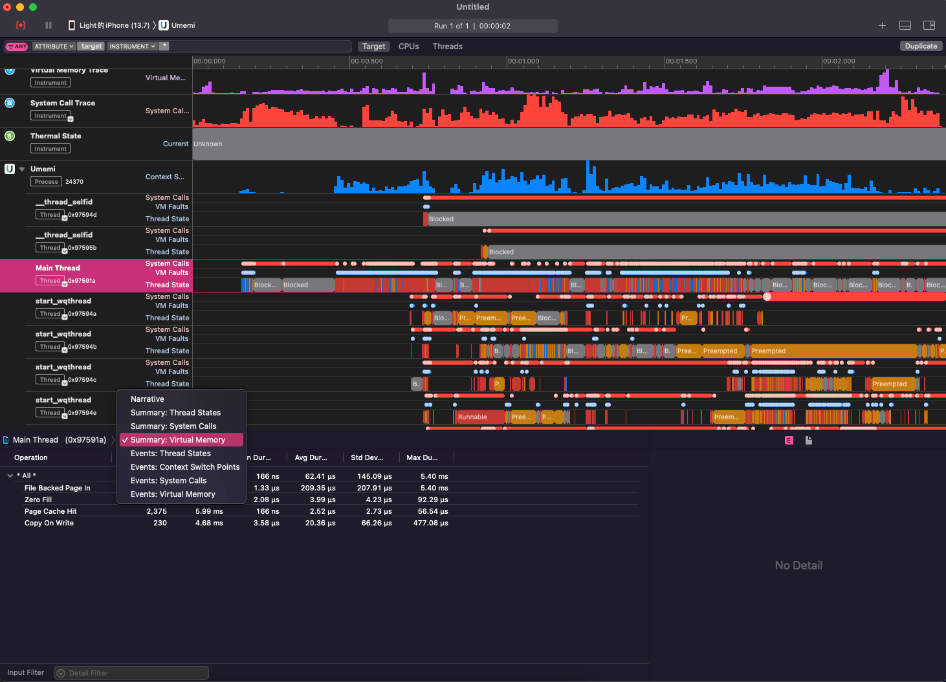
Task: Choose Narrative from the detail menu
Action: [x=181, y=399]
